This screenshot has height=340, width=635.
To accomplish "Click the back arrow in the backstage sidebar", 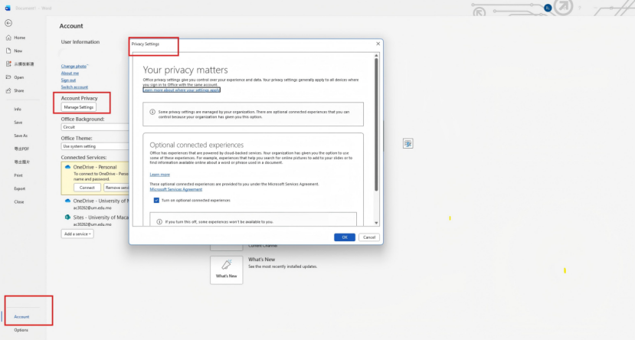I will pos(8,23).
